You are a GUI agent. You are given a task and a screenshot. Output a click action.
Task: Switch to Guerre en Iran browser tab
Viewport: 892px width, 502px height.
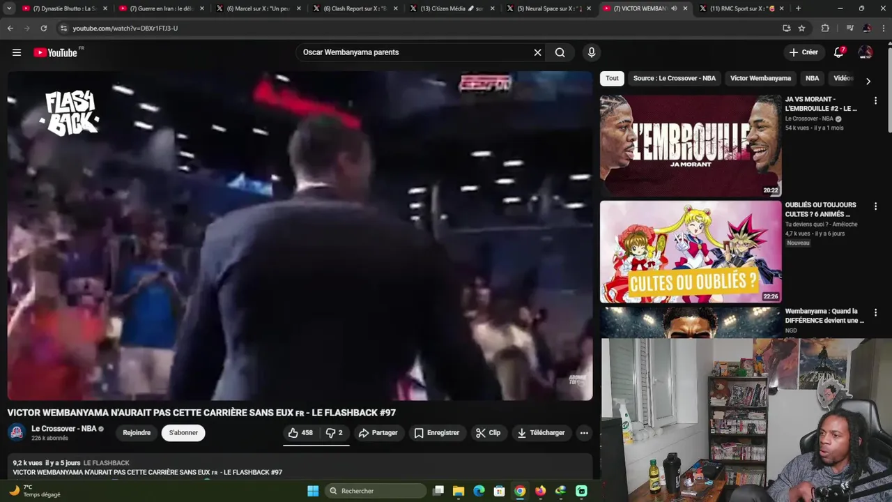(162, 8)
